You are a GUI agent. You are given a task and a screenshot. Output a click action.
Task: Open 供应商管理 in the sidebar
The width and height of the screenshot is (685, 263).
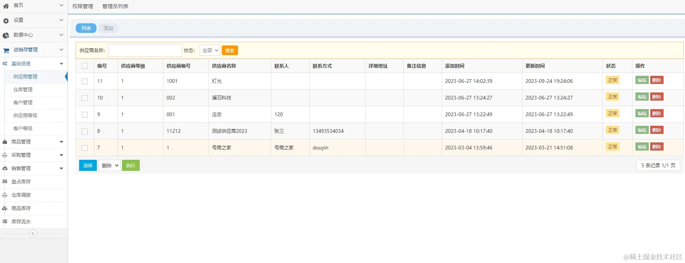pyautogui.click(x=26, y=77)
